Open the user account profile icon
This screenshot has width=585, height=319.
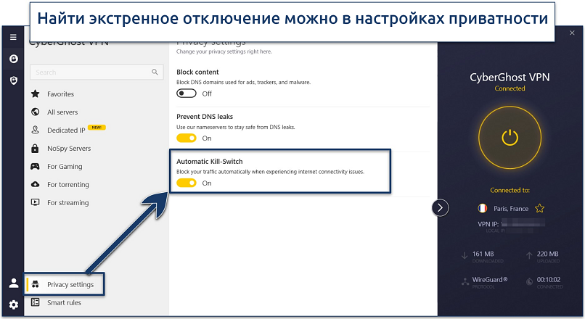(12, 283)
